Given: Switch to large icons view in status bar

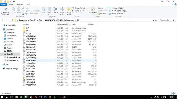Looking at the screenshot, I should (x=175, y=94).
